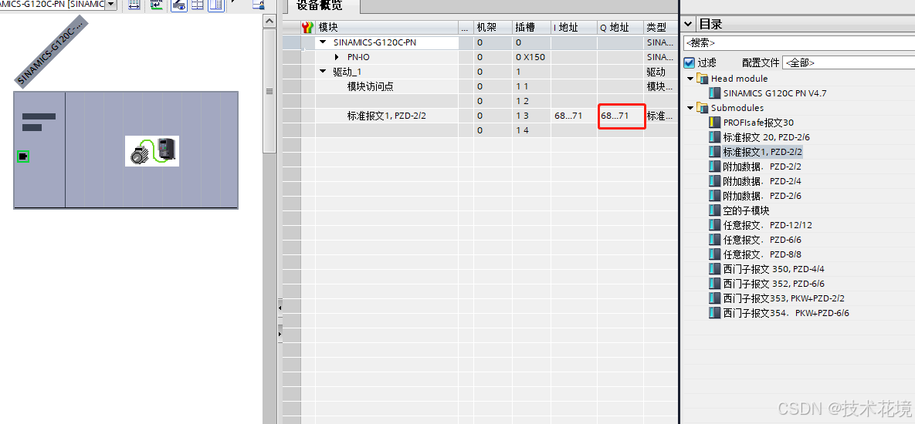Screen dimensions: 915x424
Task: Click the green PROFINET port on the device
Action: click(23, 156)
